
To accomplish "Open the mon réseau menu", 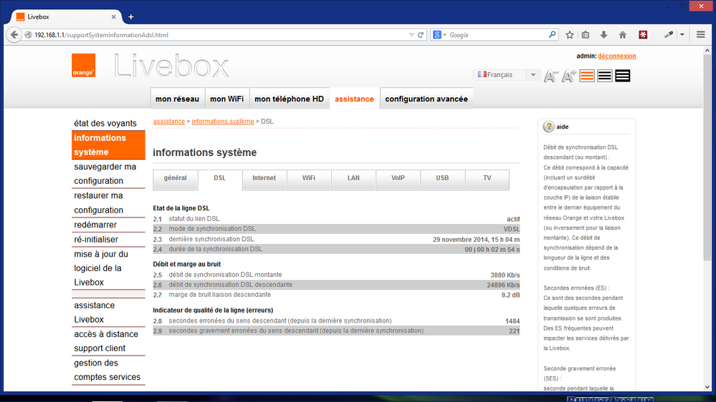I will (x=177, y=99).
